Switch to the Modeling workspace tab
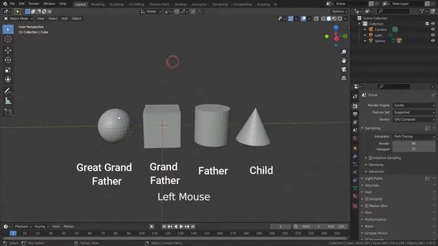438x246 pixels. [98, 4]
